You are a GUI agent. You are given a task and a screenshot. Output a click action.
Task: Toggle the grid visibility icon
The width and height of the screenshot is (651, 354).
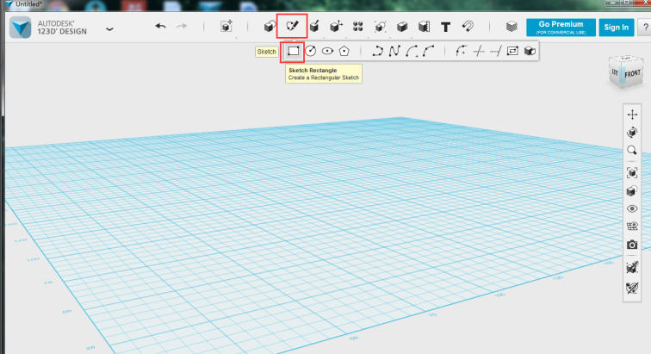632,227
